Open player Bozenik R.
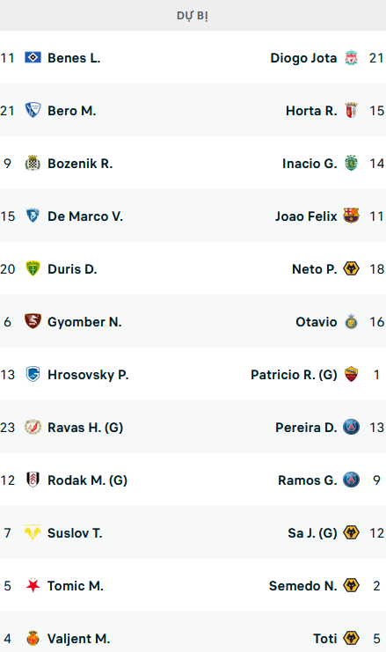Viewport: 386px width, 652px height. pyautogui.click(x=80, y=164)
